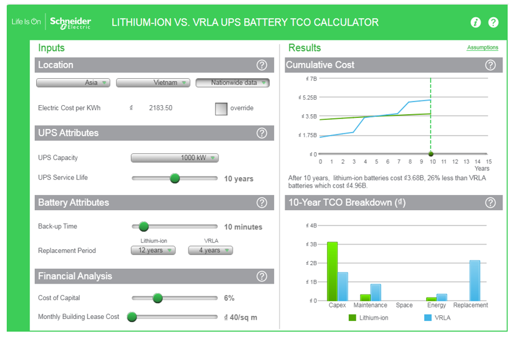Click the Electric Cost per KWh value field
516x341 pixels.
[x=160, y=108]
